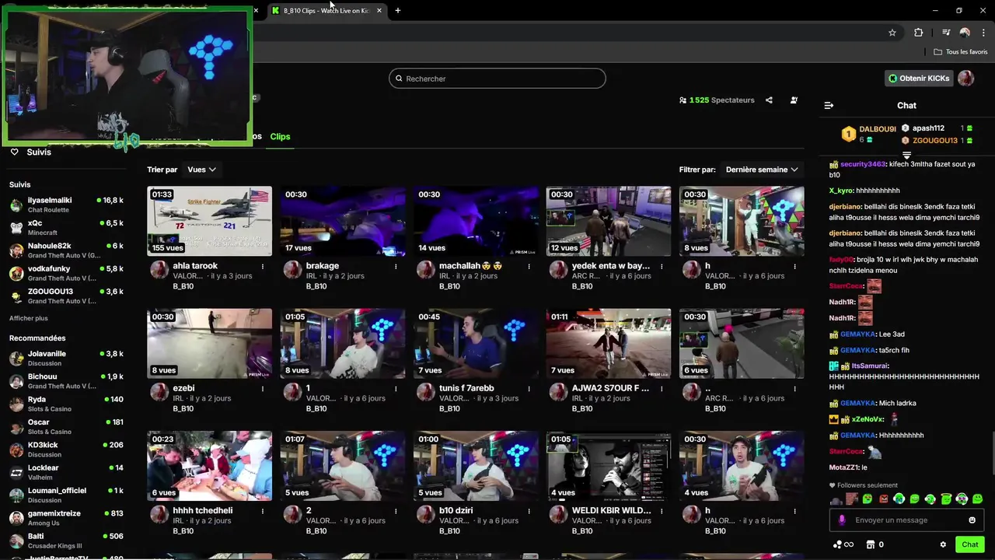
Task: Click the Followers seulement notice
Action: tap(864, 485)
